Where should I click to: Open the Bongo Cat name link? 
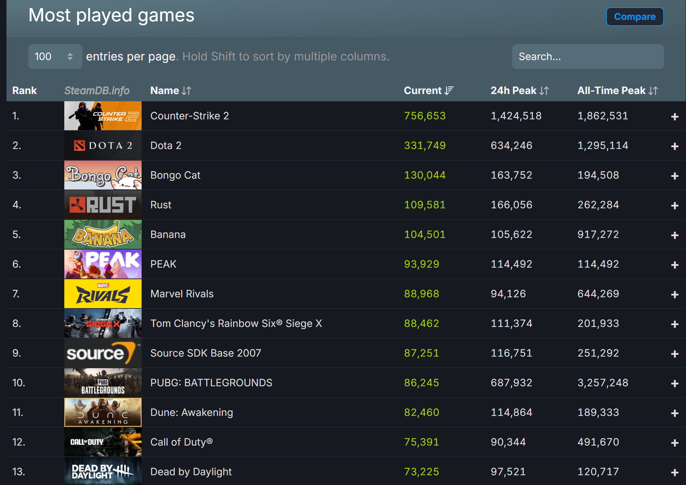175,175
